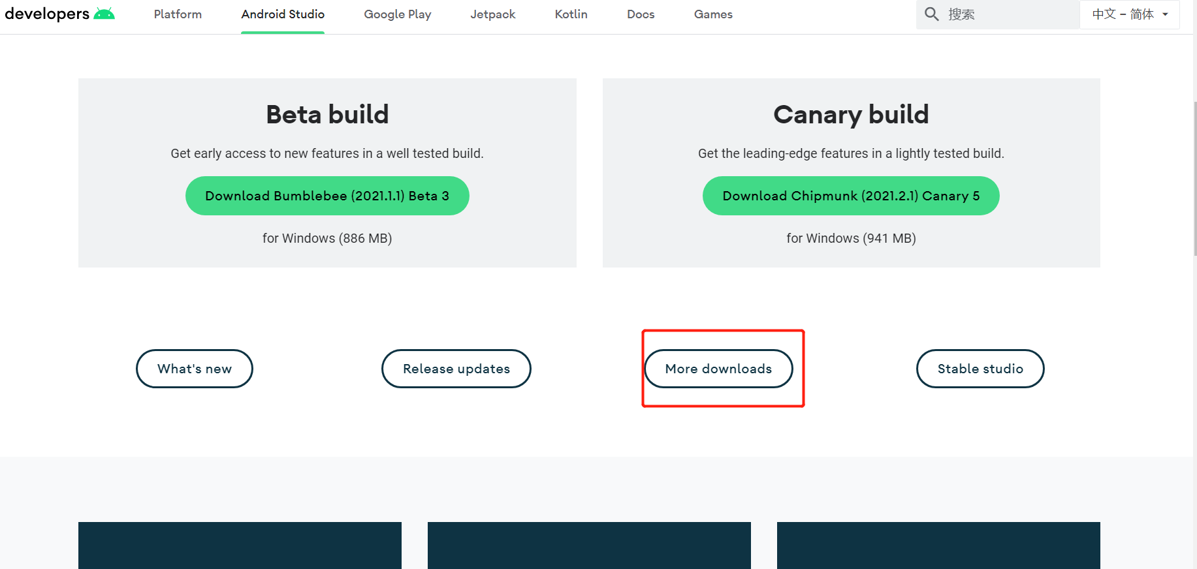Select the Android Studio tab
Viewport: 1197px width, 569px height.
[x=283, y=14]
